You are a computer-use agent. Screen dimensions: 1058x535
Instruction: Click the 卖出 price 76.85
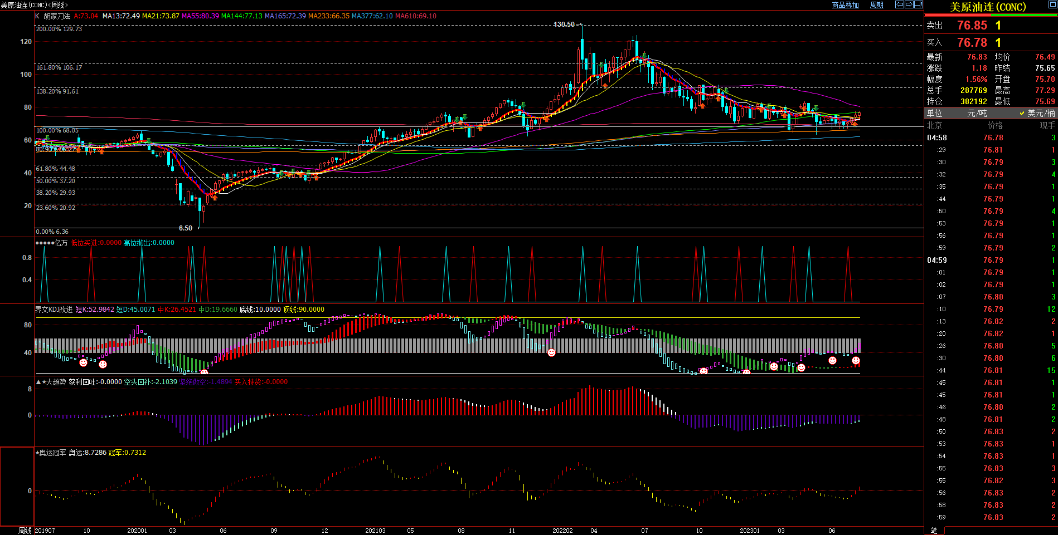[x=972, y=26]
